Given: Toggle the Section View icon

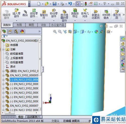Looking at the screenshot, I should [70, 32].
